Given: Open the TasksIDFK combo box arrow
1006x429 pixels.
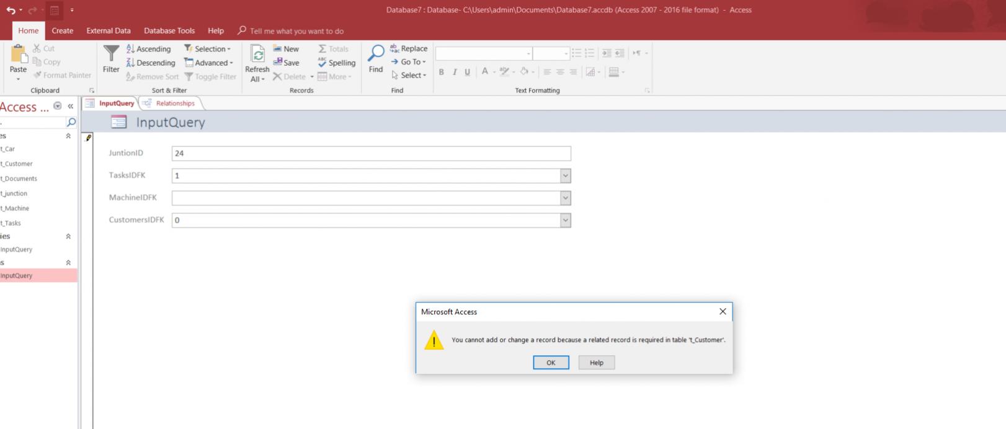Looking at the screenshot, I should (x=565, y=176).
